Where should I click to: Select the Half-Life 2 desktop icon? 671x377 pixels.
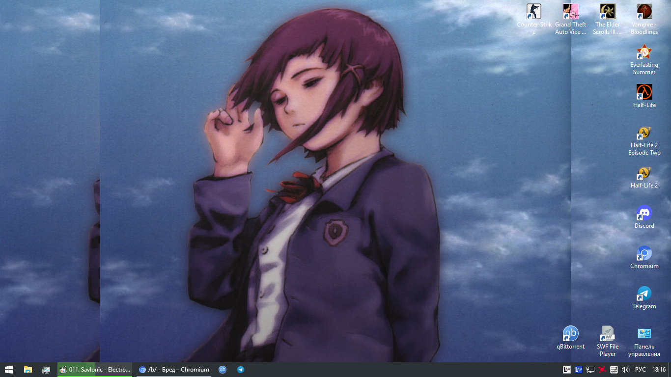[644, 177]
